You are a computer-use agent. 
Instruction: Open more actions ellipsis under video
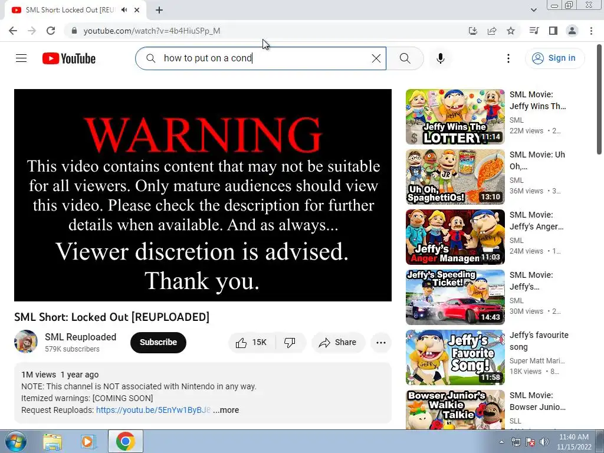380,342
